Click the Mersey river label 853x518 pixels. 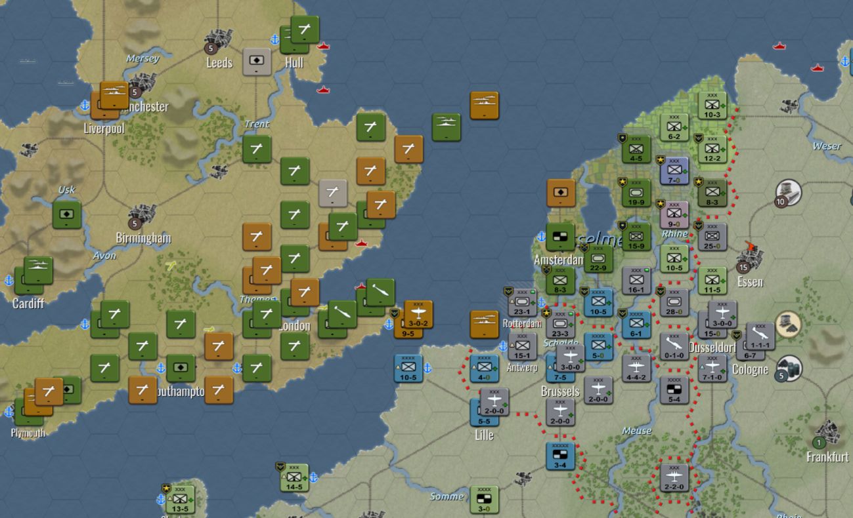[x=142, y=58]
